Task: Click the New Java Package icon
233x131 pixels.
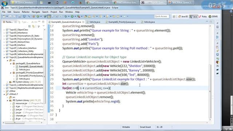Action: [33, 16]
